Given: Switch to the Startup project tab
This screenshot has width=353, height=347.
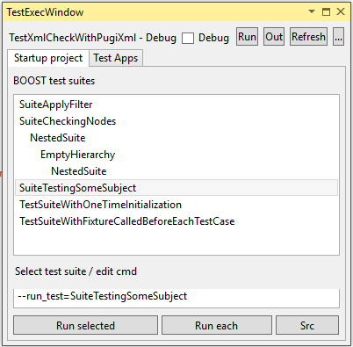Looking at the screenshot, I should click(48, 58).
